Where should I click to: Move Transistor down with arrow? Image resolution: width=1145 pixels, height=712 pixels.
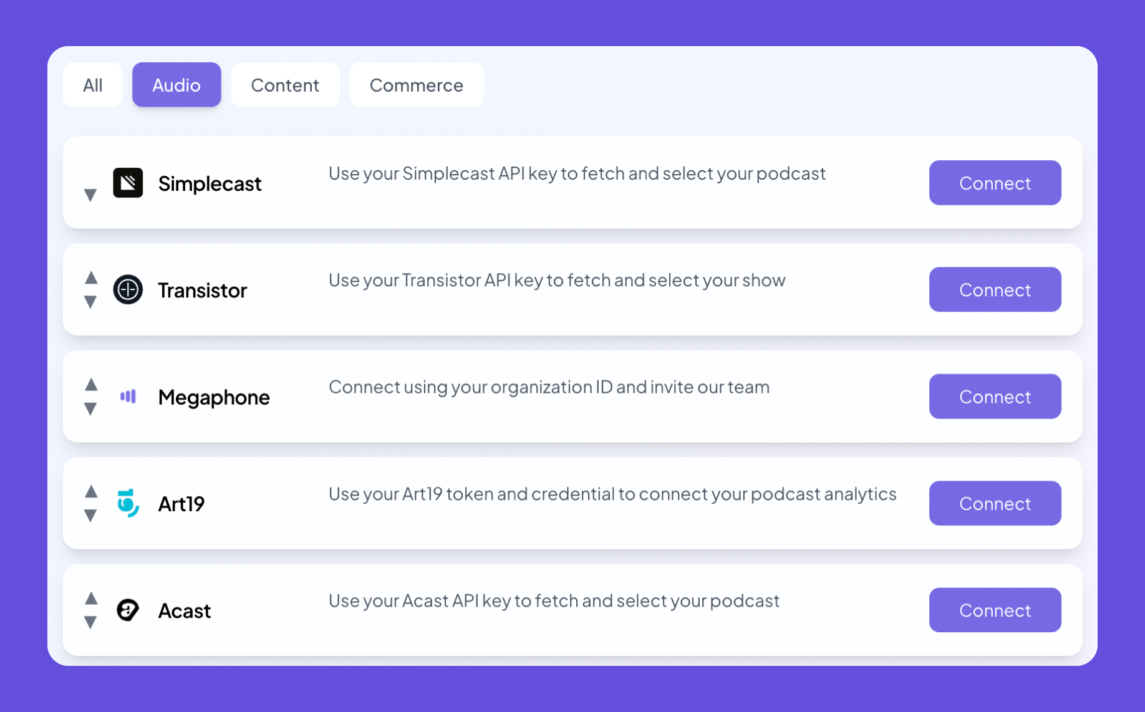click(91, 302)
